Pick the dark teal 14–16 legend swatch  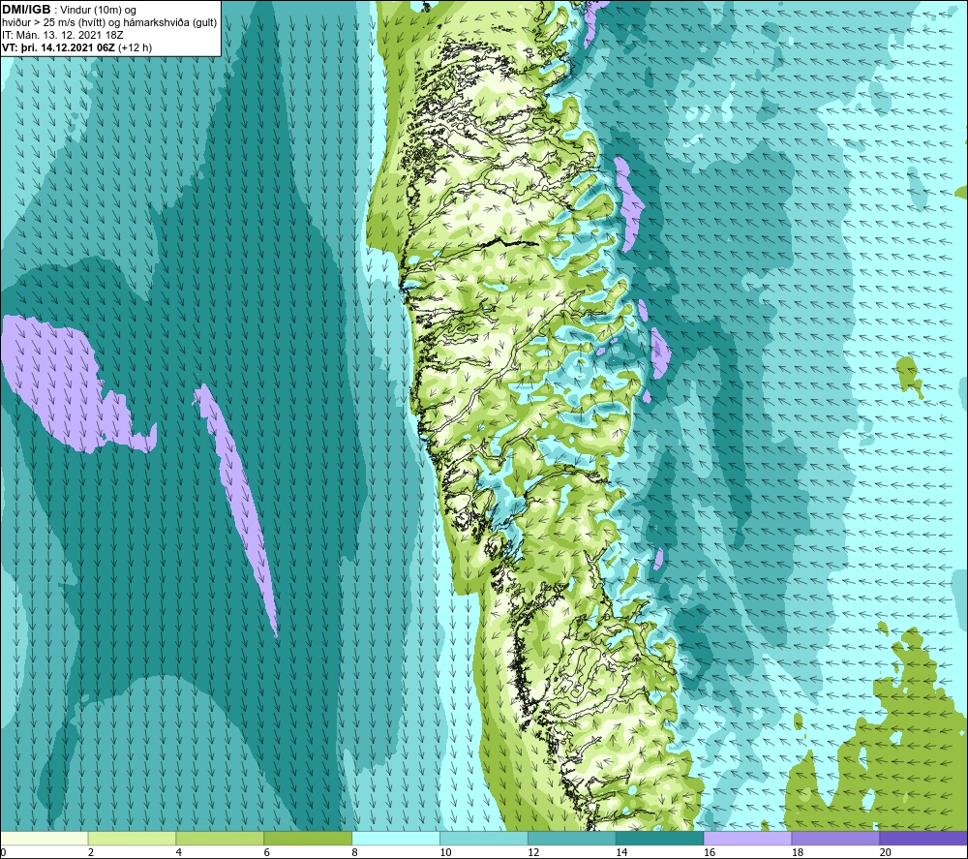659,838
